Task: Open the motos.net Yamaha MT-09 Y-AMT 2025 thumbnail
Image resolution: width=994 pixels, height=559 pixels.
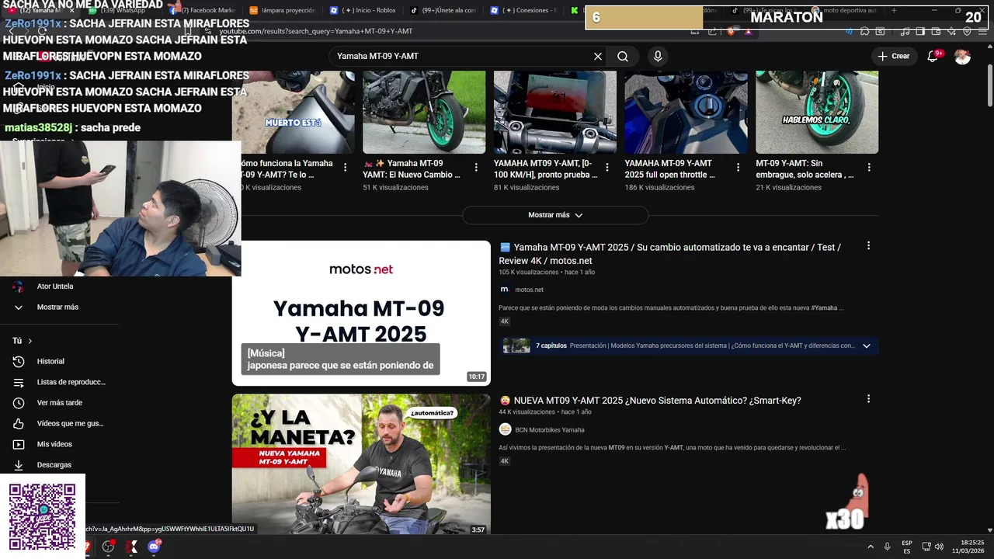Action: point(361,313)
